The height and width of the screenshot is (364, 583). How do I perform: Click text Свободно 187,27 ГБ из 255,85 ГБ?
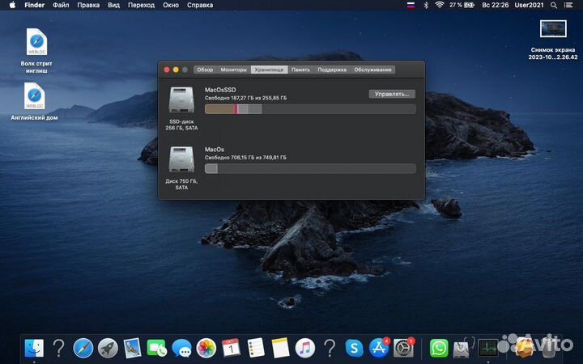point(246,98)
